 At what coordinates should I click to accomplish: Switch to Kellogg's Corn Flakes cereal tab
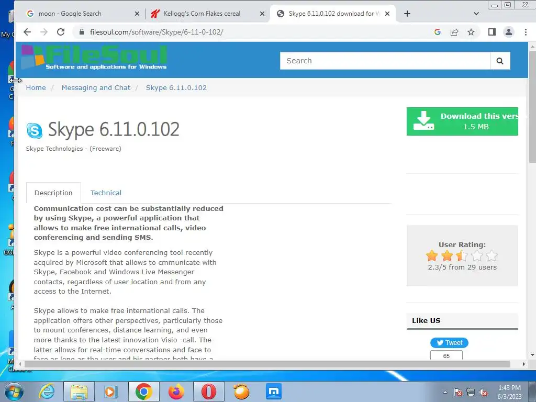point(207,14)
